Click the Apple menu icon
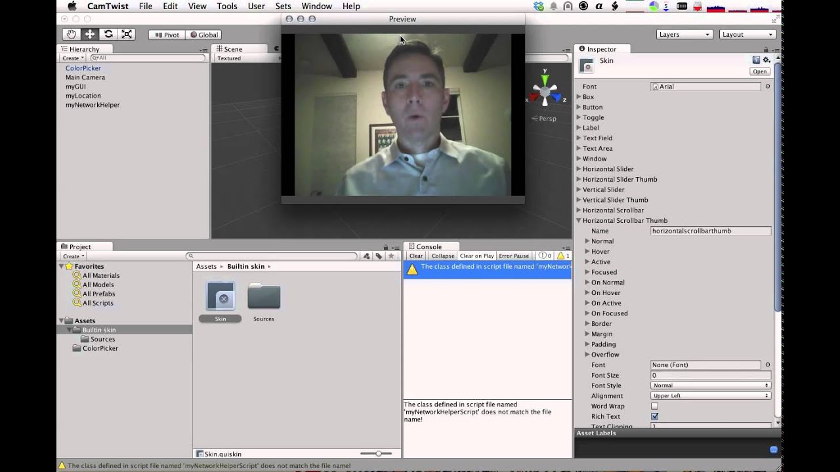The height and width of the screenshot is (472, 840). 72,6
